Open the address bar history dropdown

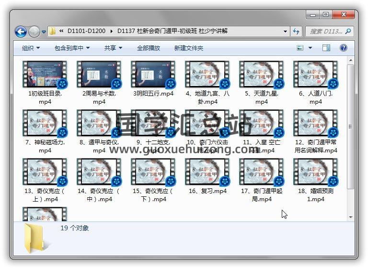[286, 32]
